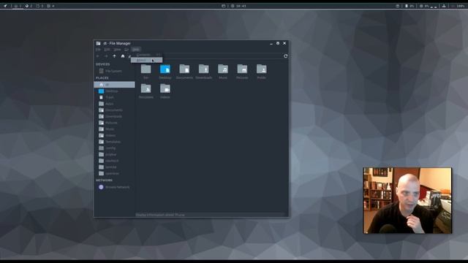Open the Edit menu
The image size is (468, 263).
click(107, 50)
